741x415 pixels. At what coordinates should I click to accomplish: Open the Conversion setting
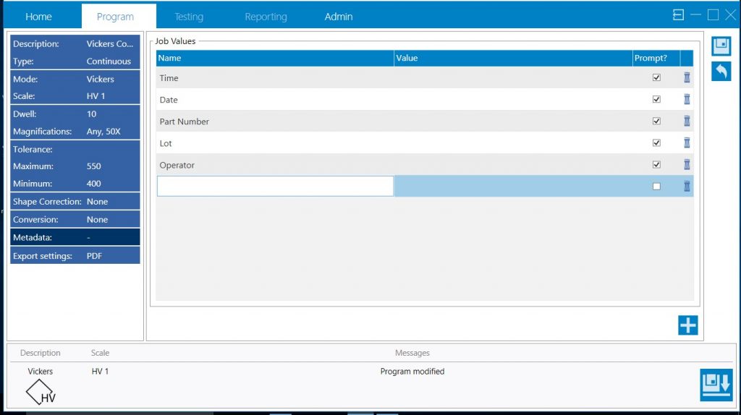[75, 219]
